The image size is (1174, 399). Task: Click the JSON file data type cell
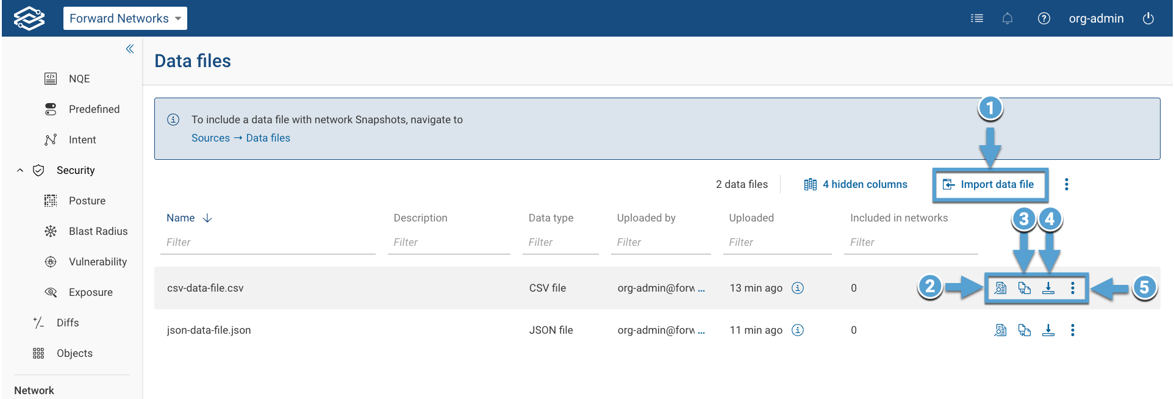click(551, 330)
